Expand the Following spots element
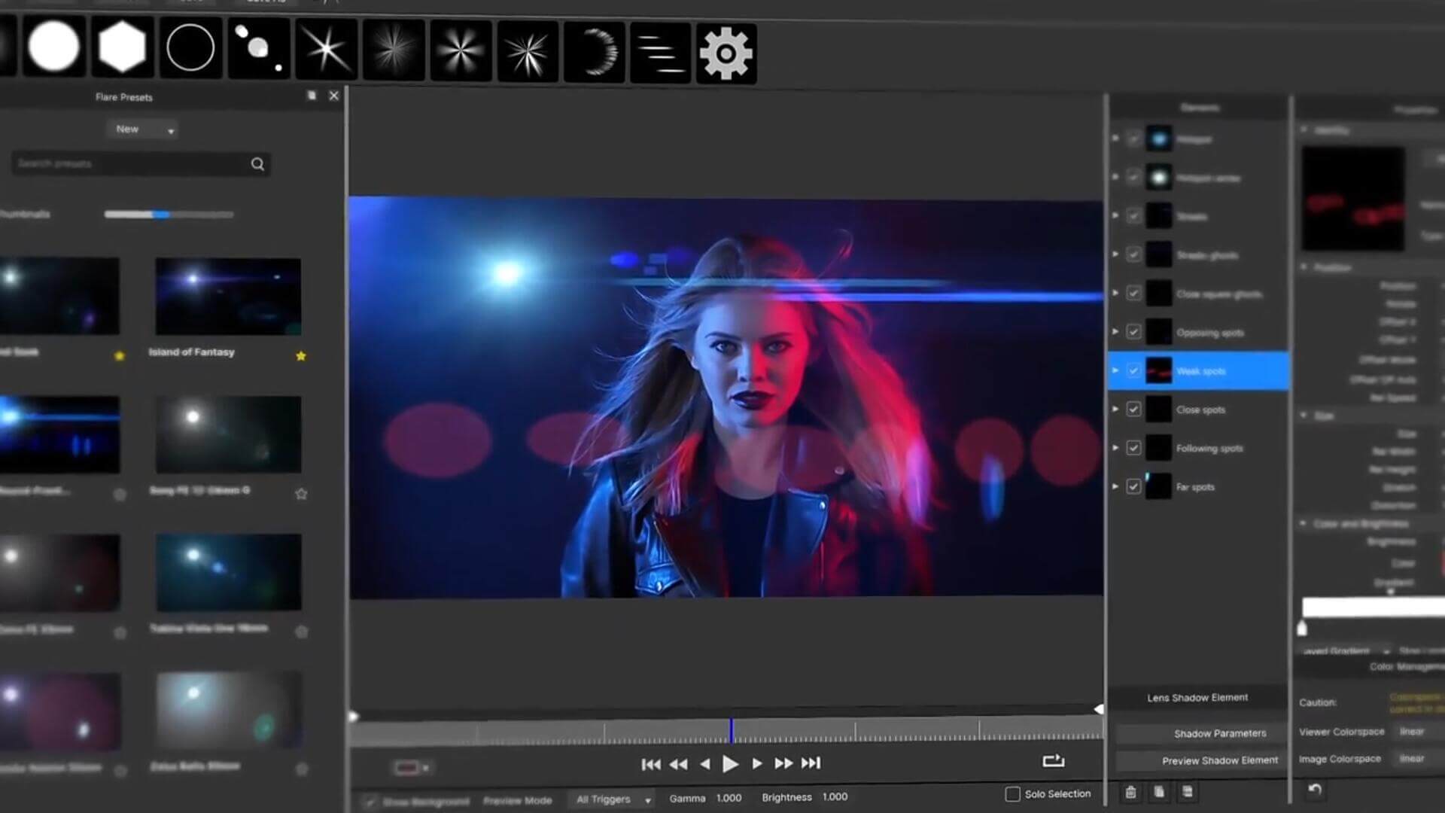Screen dimensions: 1445x813 [1115, 448]
